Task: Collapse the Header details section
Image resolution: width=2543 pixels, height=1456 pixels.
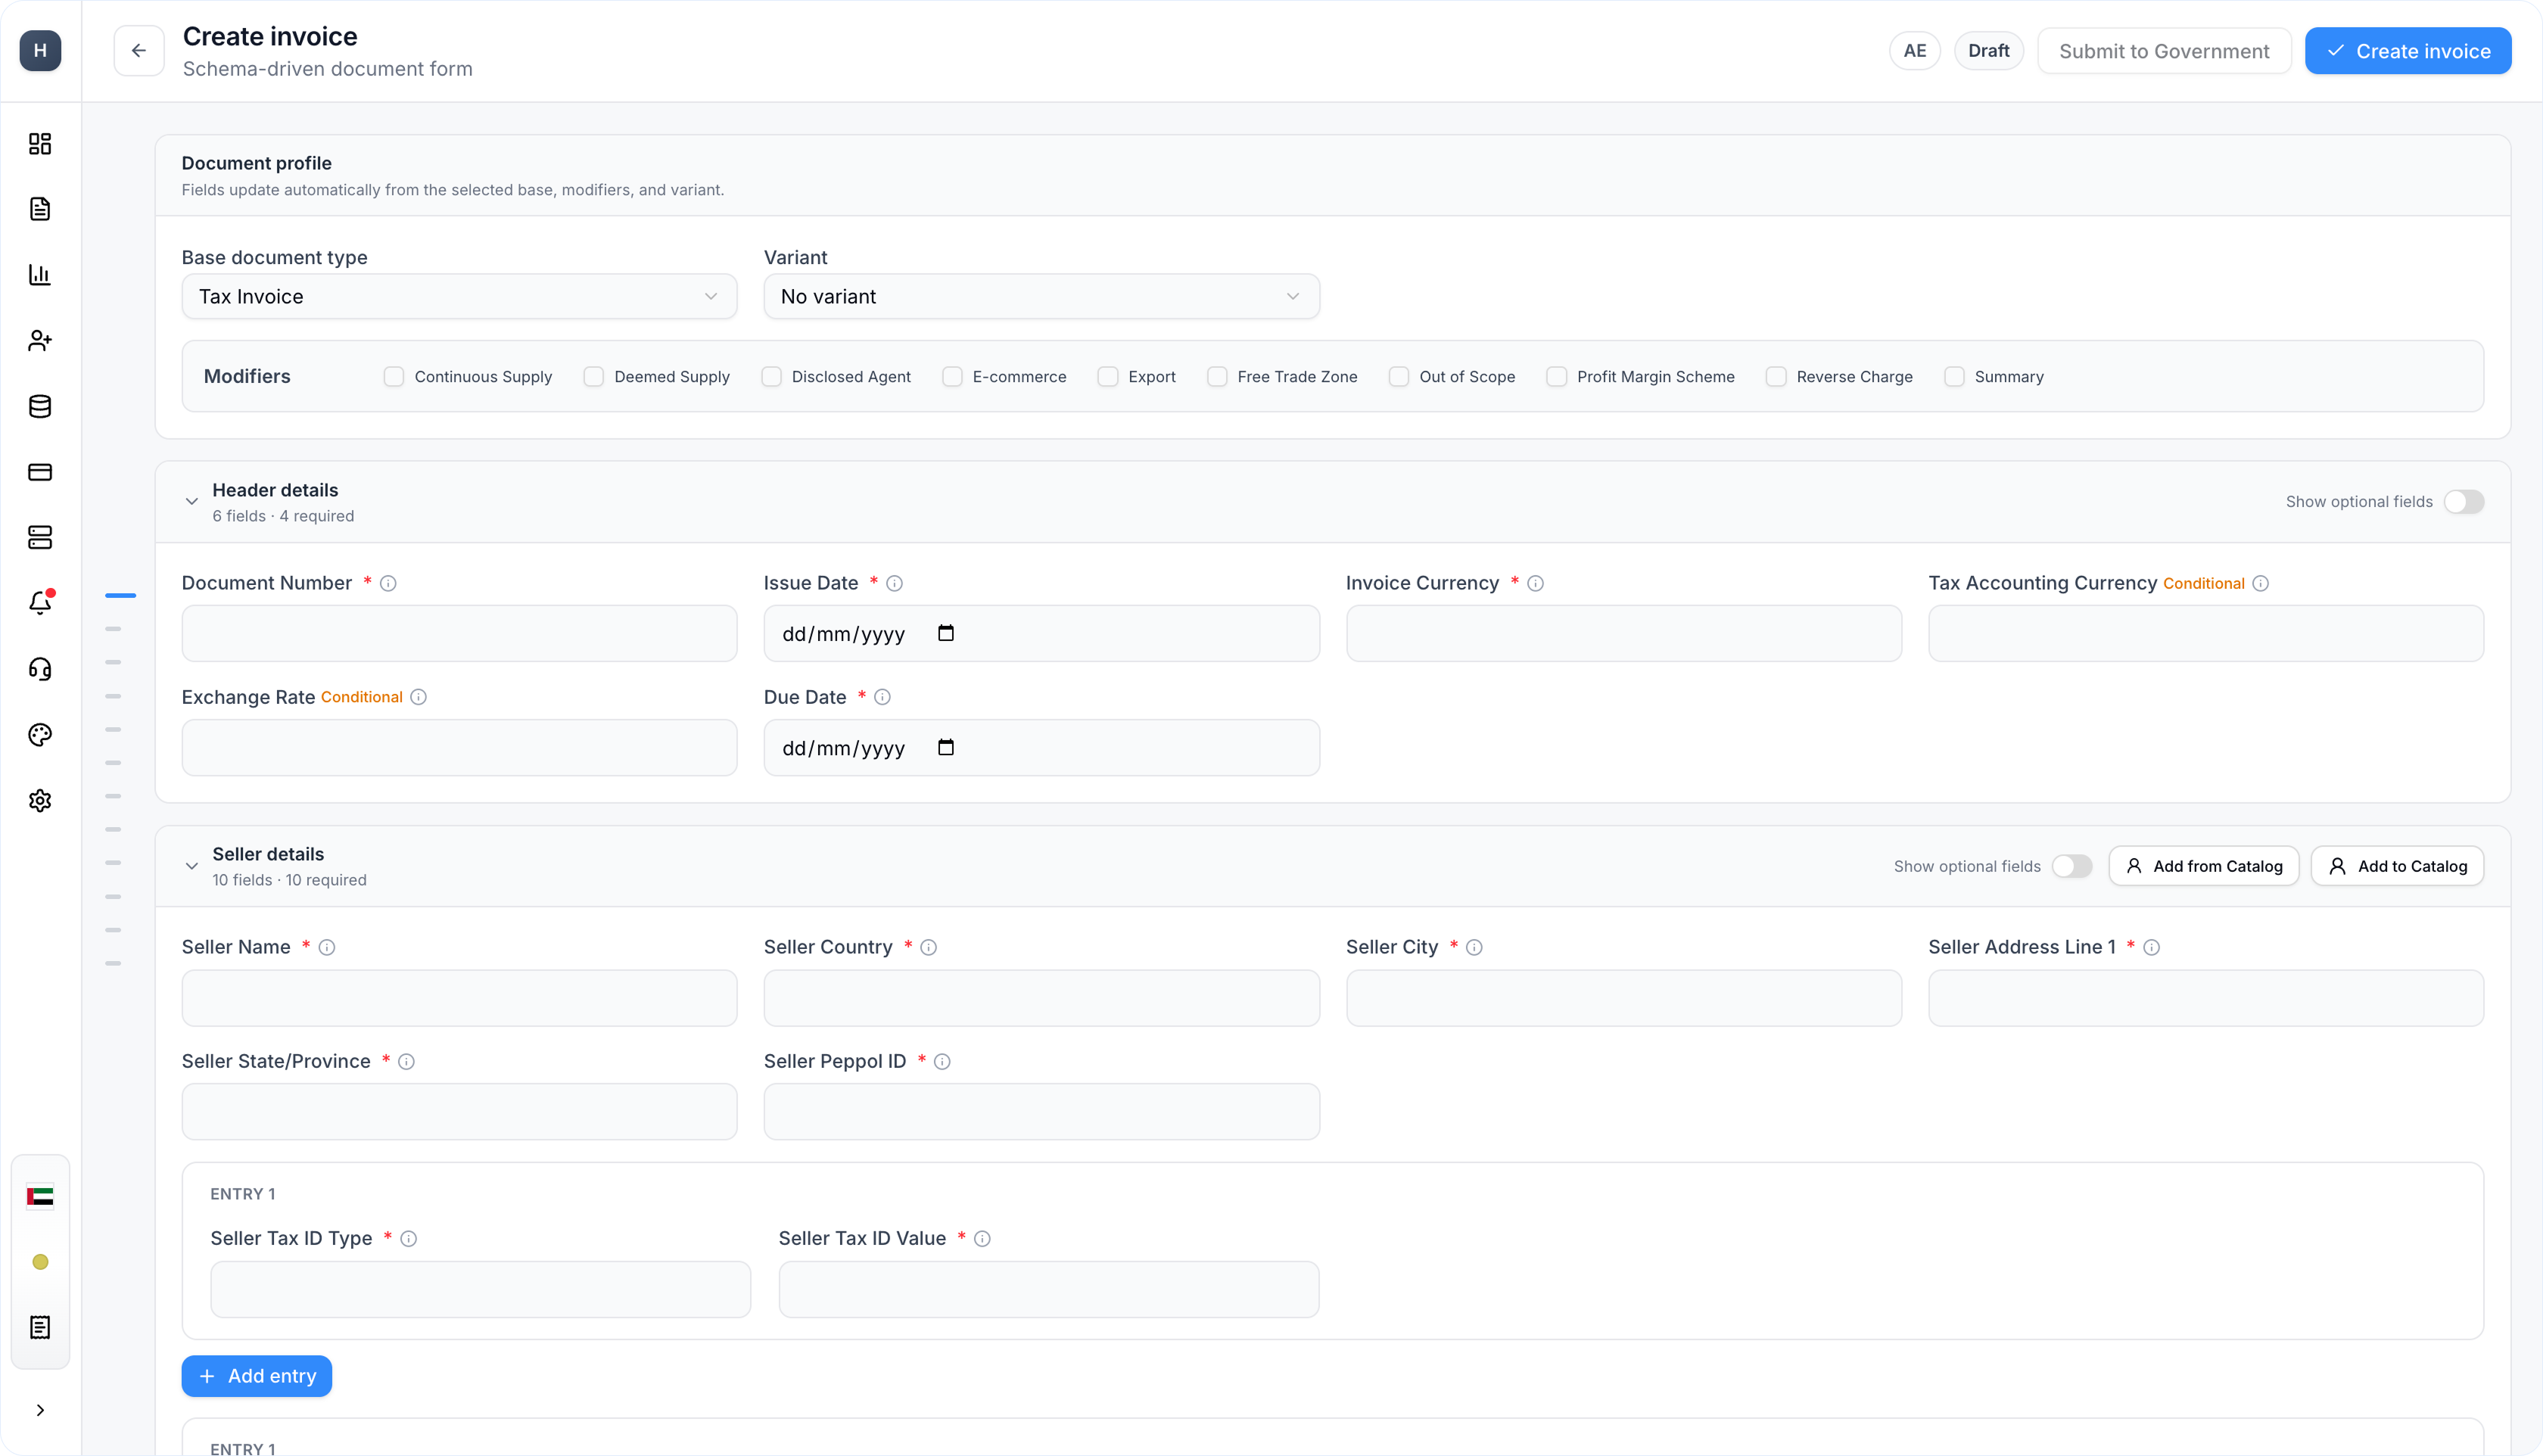Action: (x=192, y=502)
